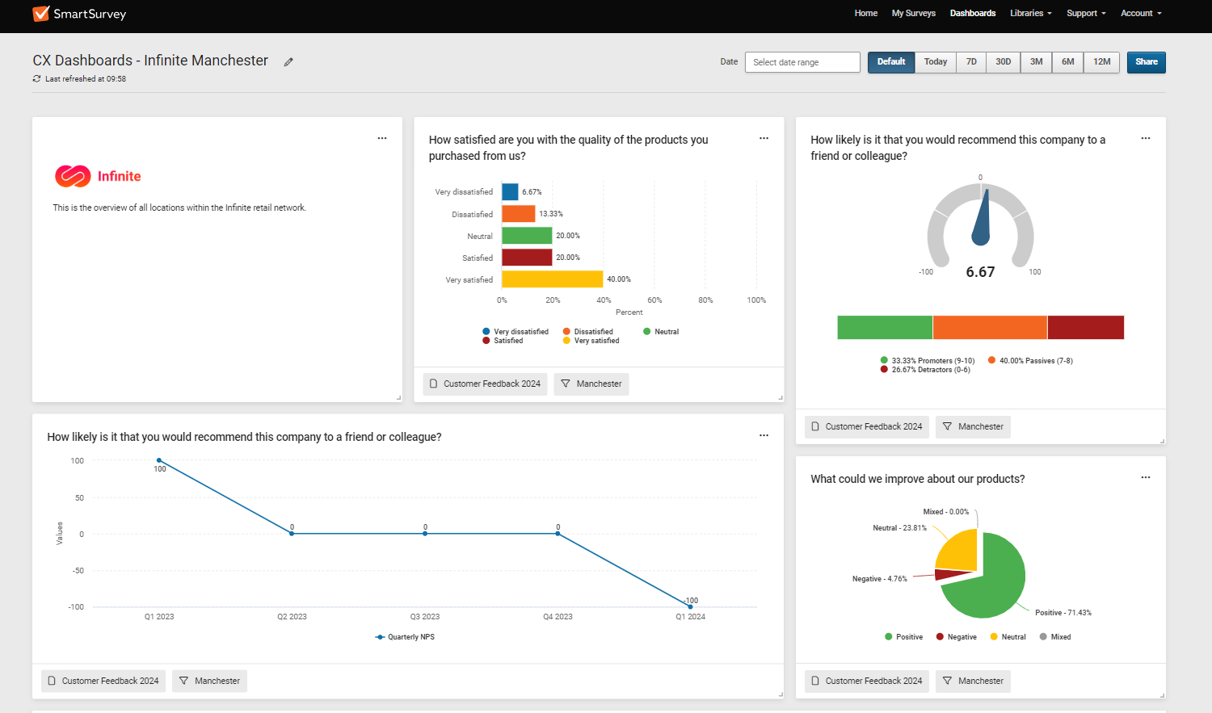1212x713 pixels.
Task: Open the three-dot menu on NPS gauge widget
Action: [x=1145, y=139]
